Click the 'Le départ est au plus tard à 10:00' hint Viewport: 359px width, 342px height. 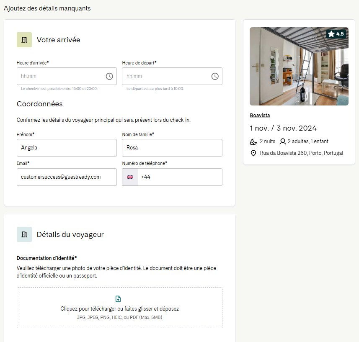coord(155,88)
